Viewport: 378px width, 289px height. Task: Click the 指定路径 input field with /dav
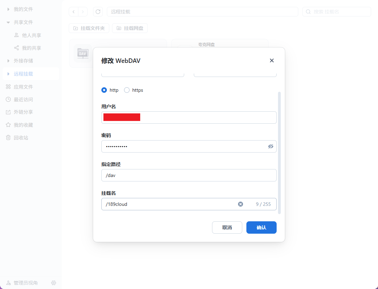click(x=189, y=175)
